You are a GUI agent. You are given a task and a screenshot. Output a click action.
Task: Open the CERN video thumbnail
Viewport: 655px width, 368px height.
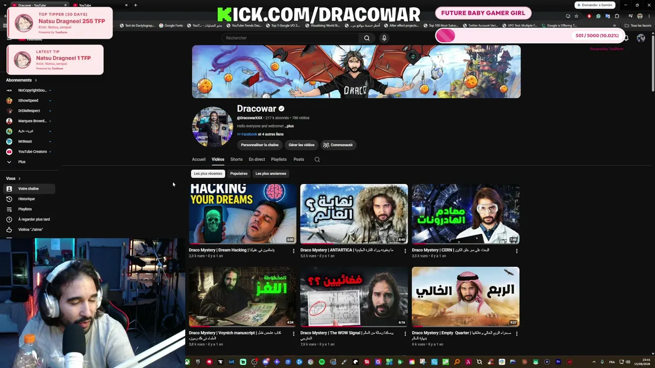[x=466, y=214]
